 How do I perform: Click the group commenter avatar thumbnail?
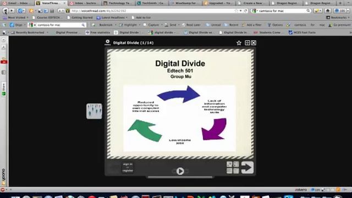click(x=94, y=111)
